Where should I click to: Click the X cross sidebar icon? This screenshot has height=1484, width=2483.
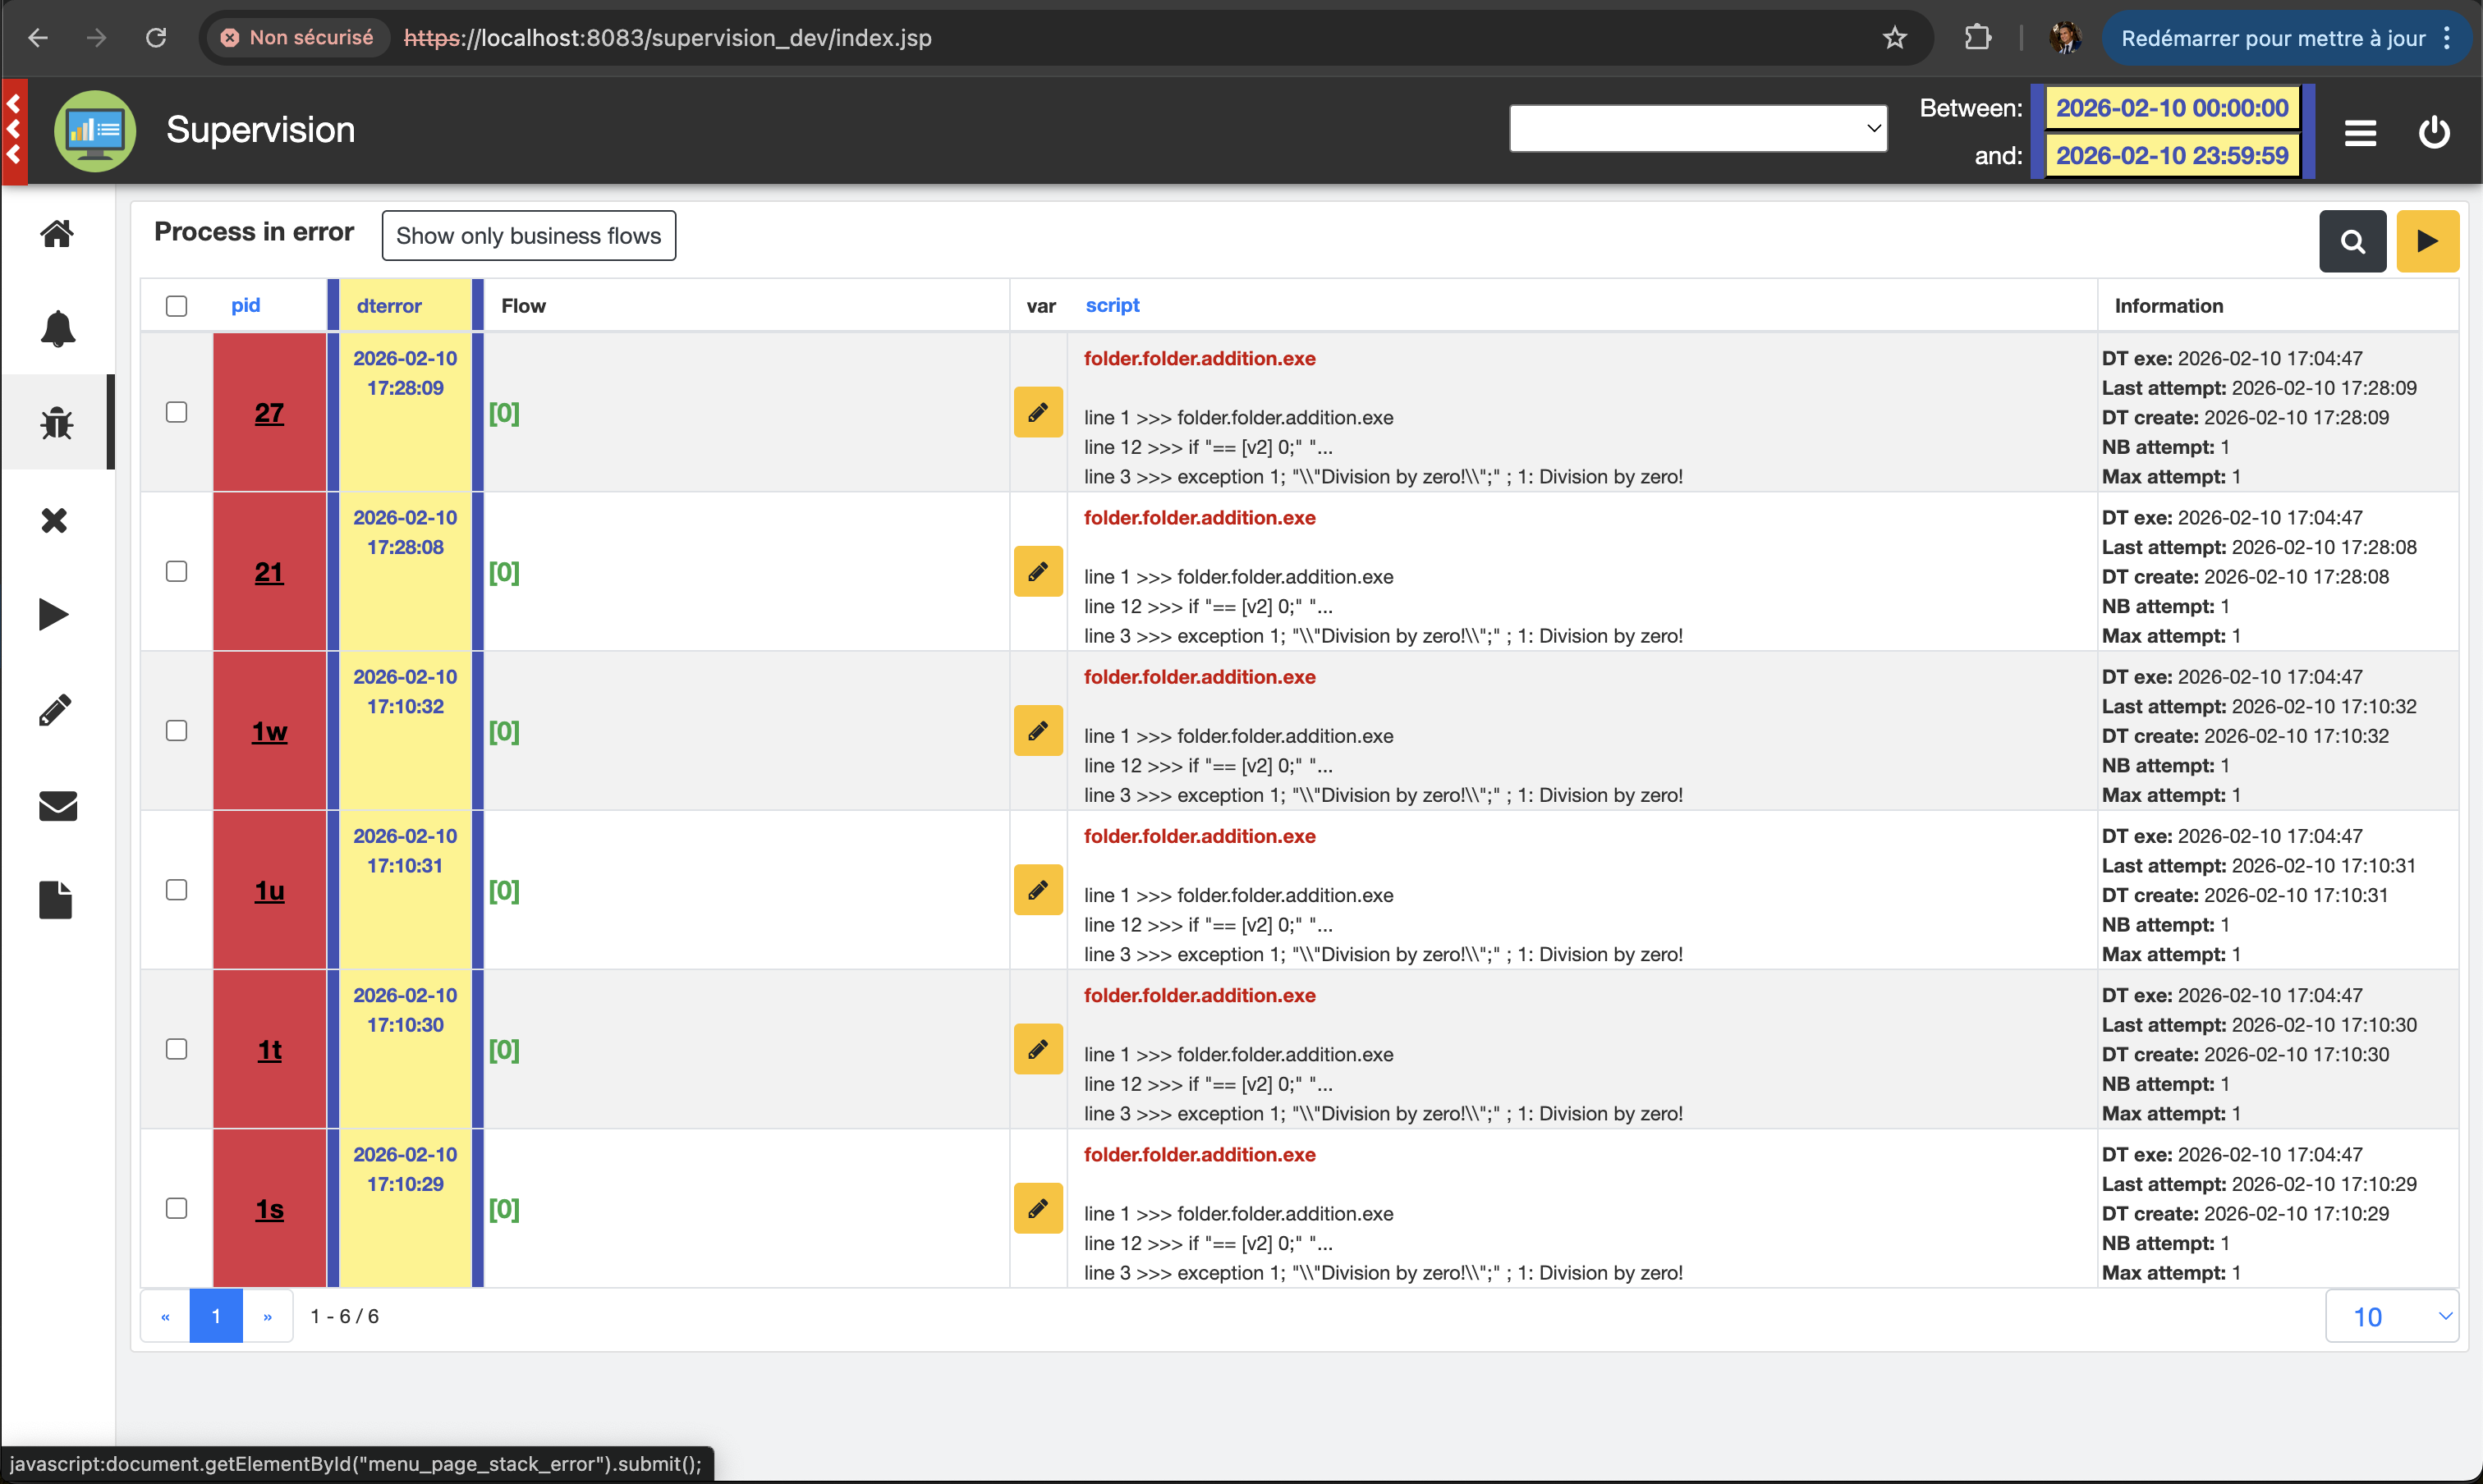pos(55,520)
